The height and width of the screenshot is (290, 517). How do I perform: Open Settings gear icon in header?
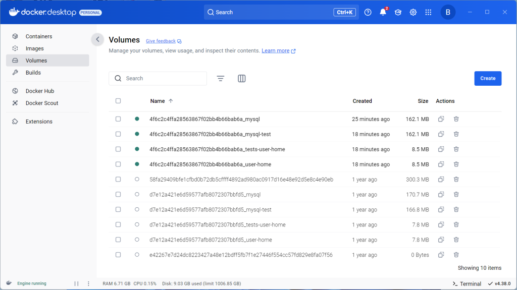413,12
